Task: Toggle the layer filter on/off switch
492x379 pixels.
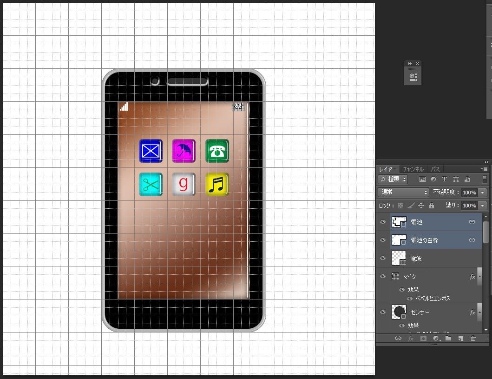Action: [485, 179]
